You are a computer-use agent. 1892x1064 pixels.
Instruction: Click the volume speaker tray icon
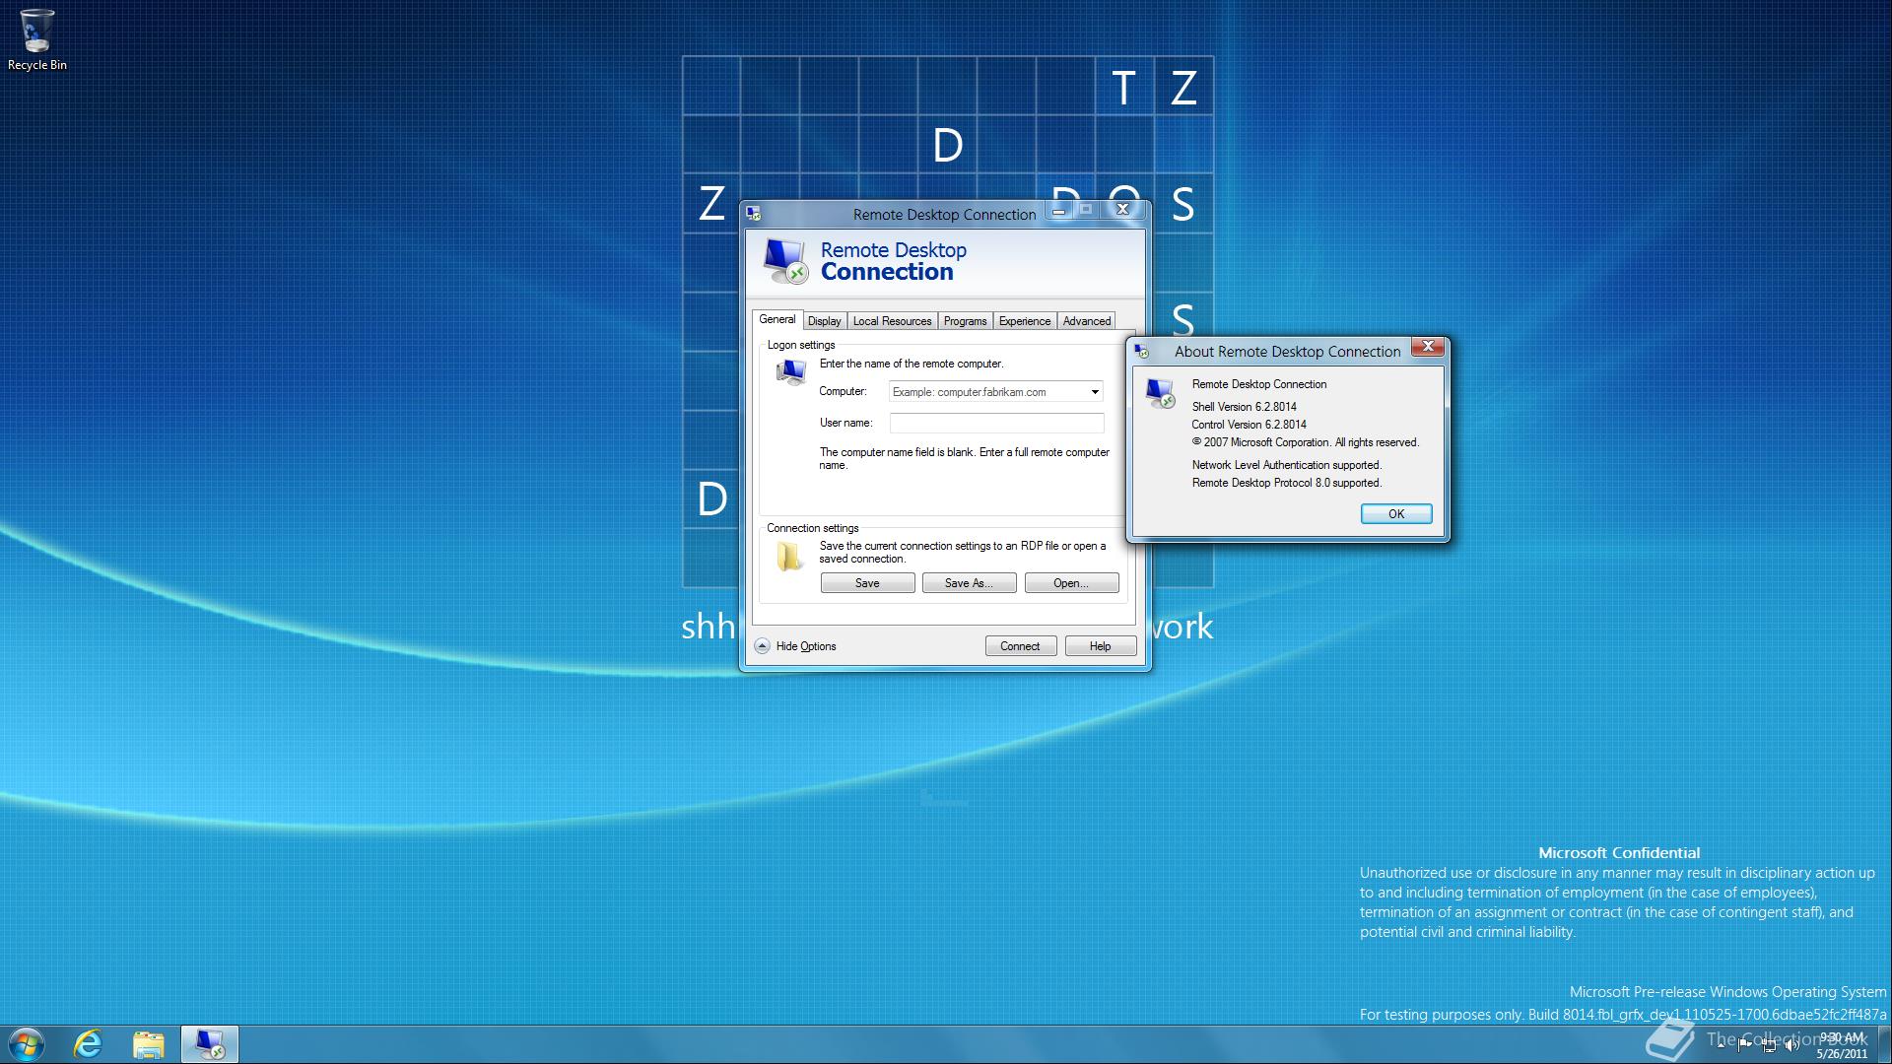[x=1792, y=1046]
